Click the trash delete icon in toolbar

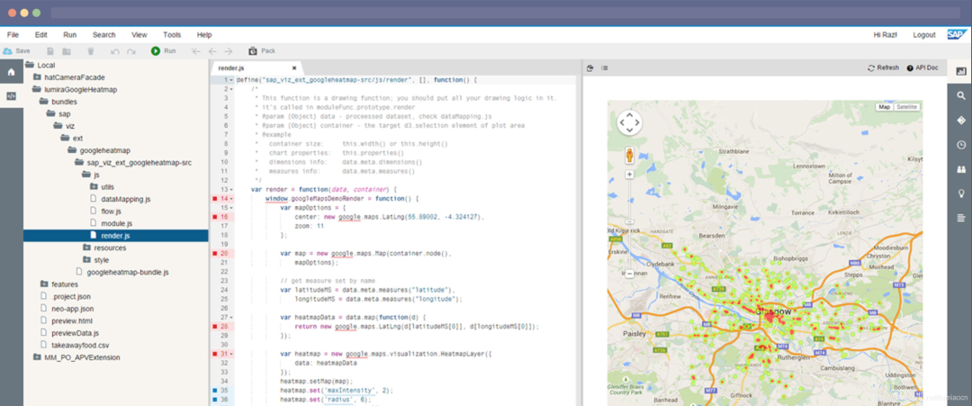91,51
